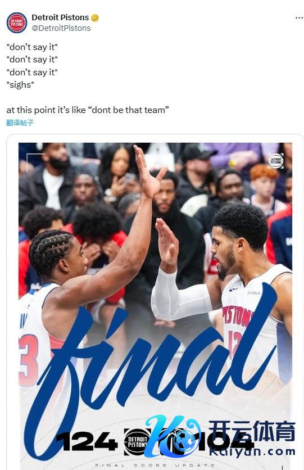Image resolution: width=304 pixels, height=470 pixels.
Task: Click the gold verified badge
Action: [94, 17]
